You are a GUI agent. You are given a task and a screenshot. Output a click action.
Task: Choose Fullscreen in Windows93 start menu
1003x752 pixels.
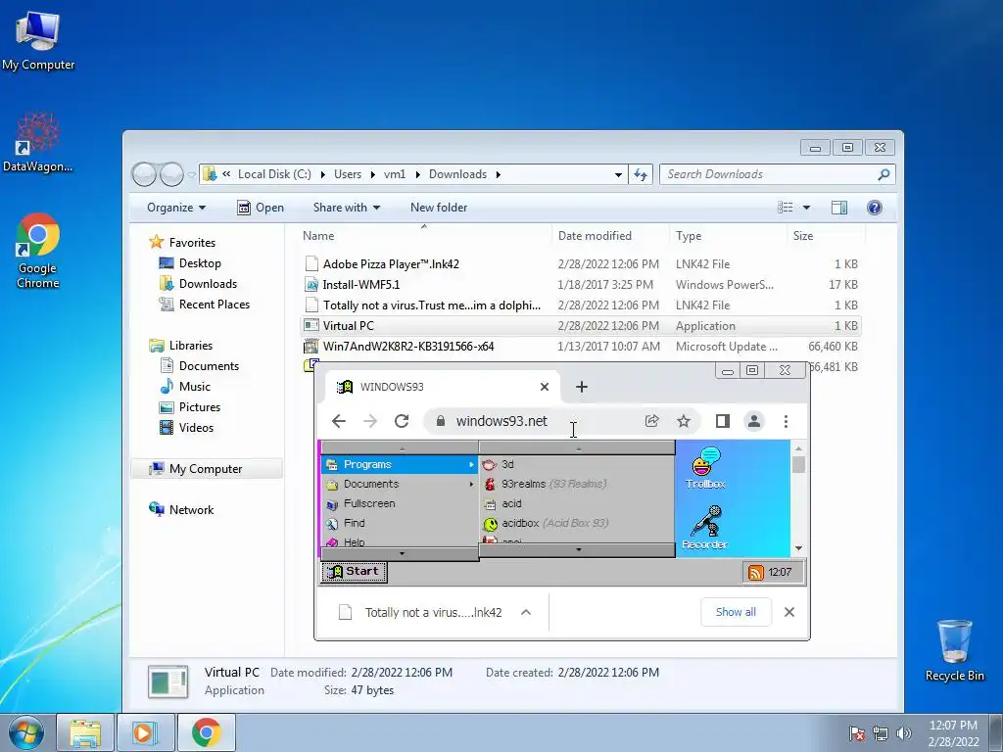click(401, 503)
